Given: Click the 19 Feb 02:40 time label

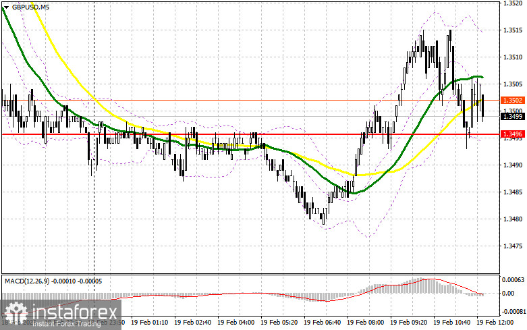Looking at the screenshot, I should (192, 323).
